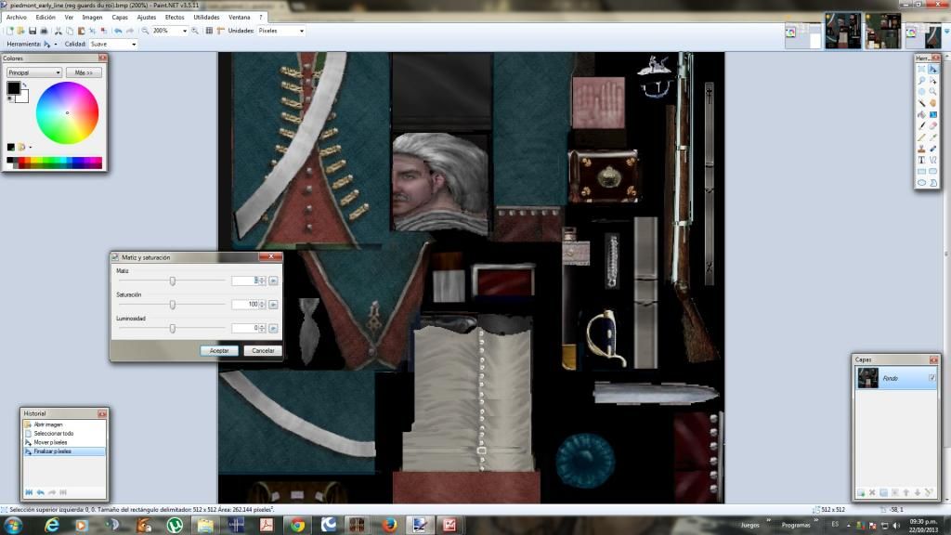This screenshot has height=535, width=951.
Task: Click the Matiz slider handle
Action: point(173,281)
